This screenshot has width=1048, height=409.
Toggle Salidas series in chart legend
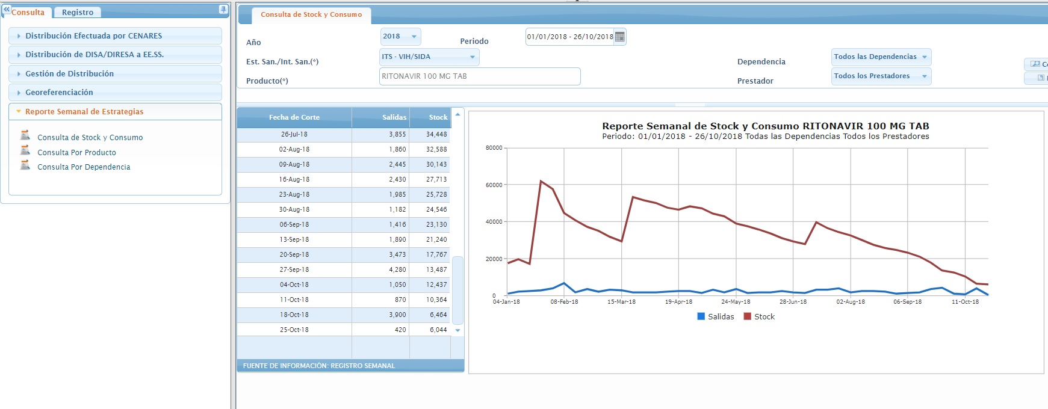[715, 316]
